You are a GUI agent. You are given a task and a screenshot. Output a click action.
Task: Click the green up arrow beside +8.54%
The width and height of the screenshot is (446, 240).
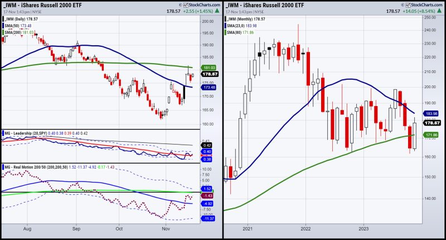(x=440, y=11)
